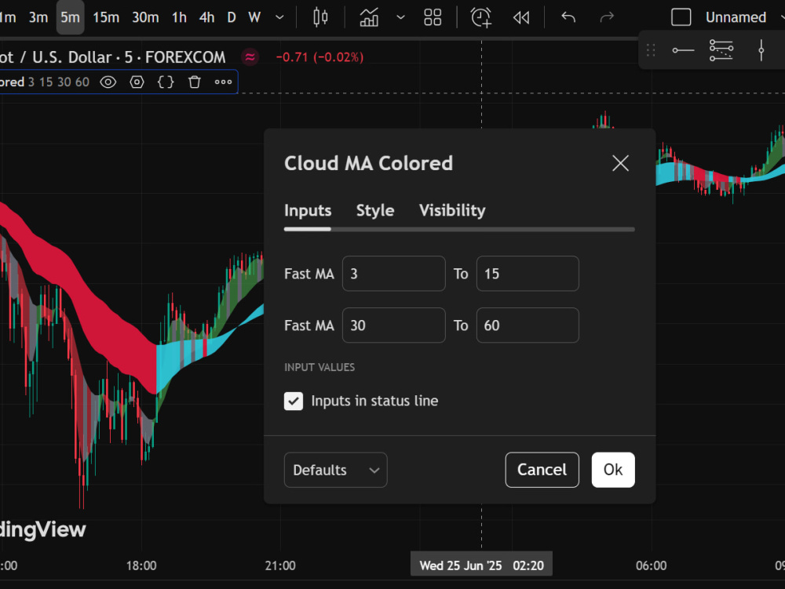Select the vertical line drawing tool
Image resolution: width=785 pixels, height=589 pixels.
[761, 50]
